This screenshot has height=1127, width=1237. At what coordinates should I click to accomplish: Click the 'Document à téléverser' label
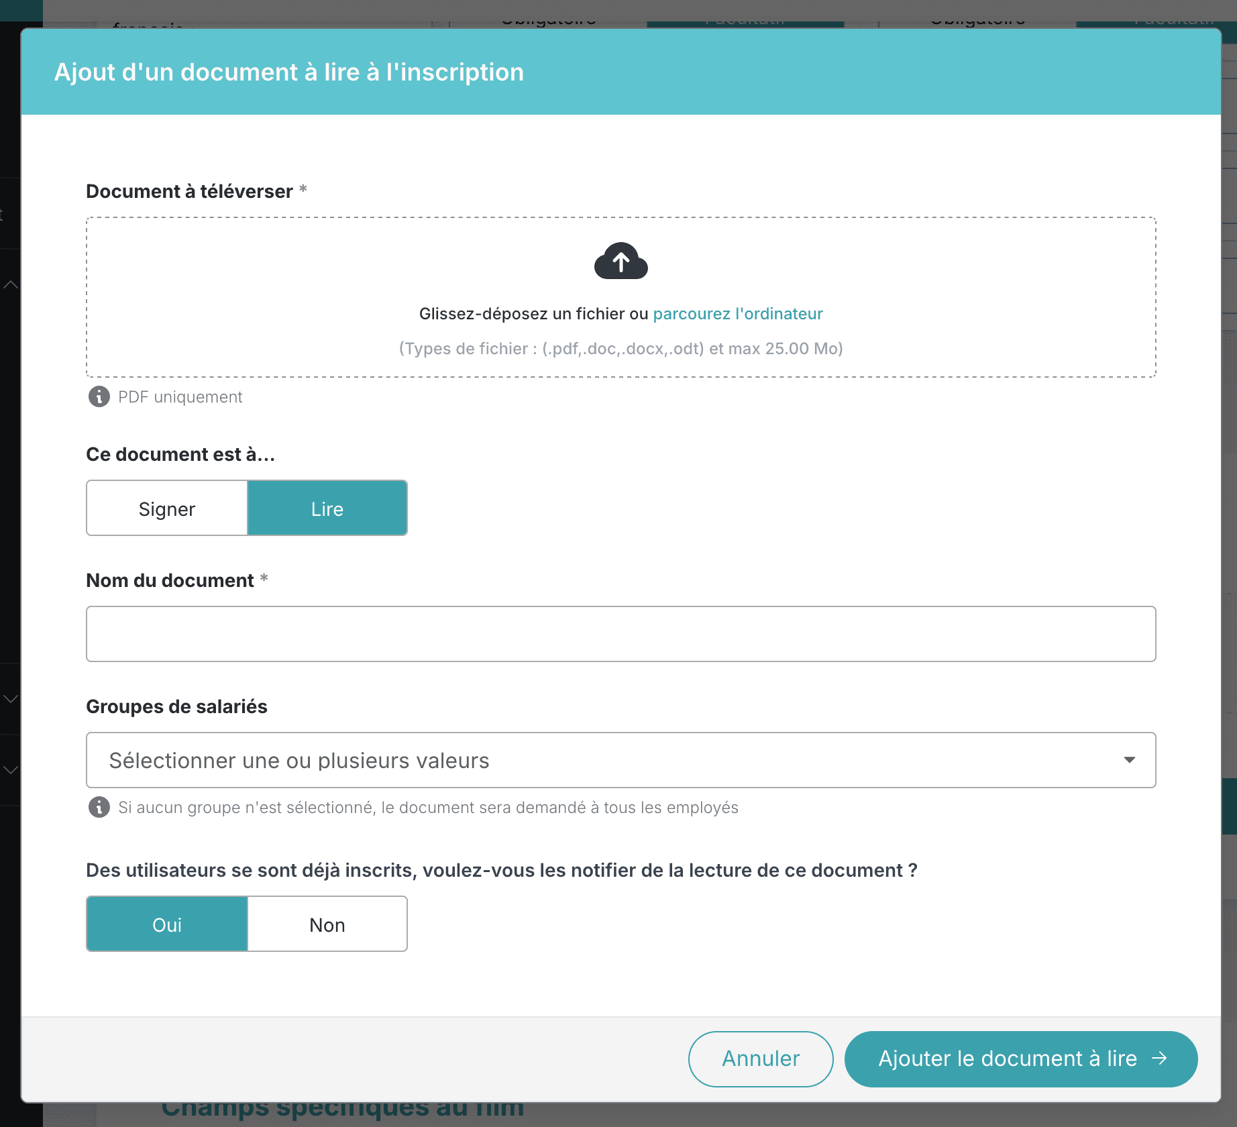pyautogui.click(x=189, y=192)
